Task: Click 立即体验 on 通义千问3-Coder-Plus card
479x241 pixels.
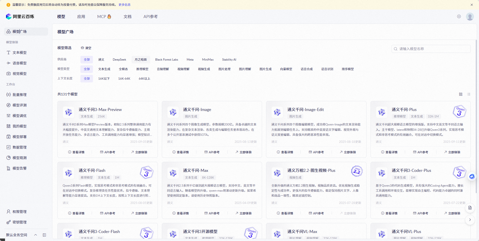Action: point(452,213)
